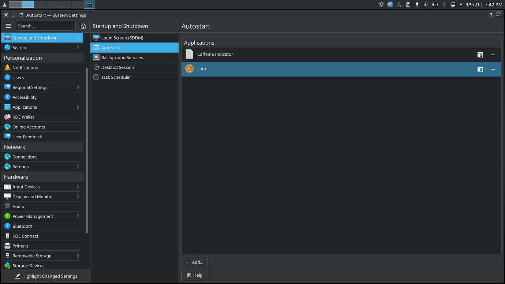This screenshot has width=505, height=284.
Task: Click the sidebar vertical scrollbar
Action: (86, 150)
